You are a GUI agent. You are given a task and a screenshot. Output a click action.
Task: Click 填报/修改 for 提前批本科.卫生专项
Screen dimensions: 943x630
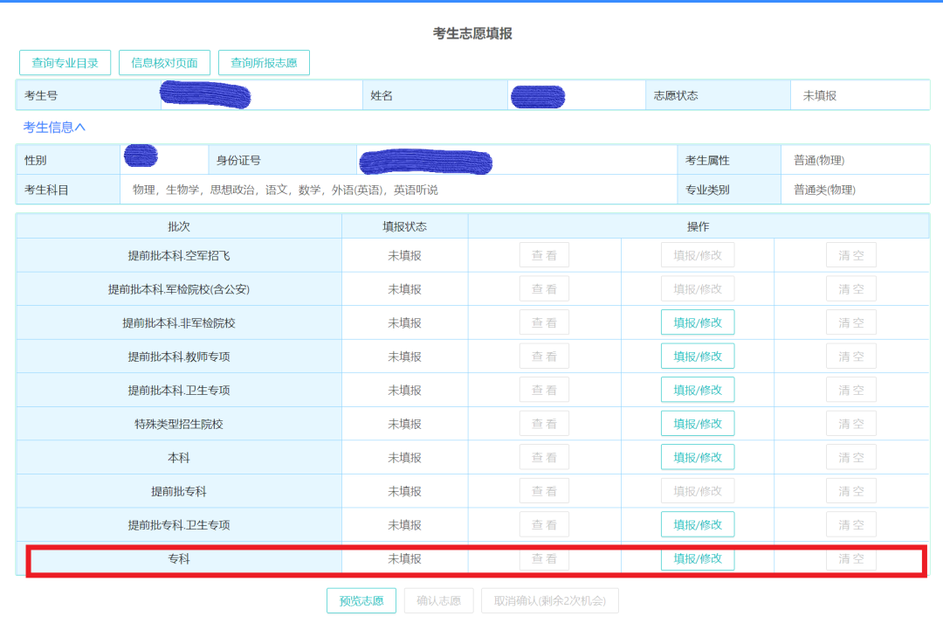[x=698, y=390]
